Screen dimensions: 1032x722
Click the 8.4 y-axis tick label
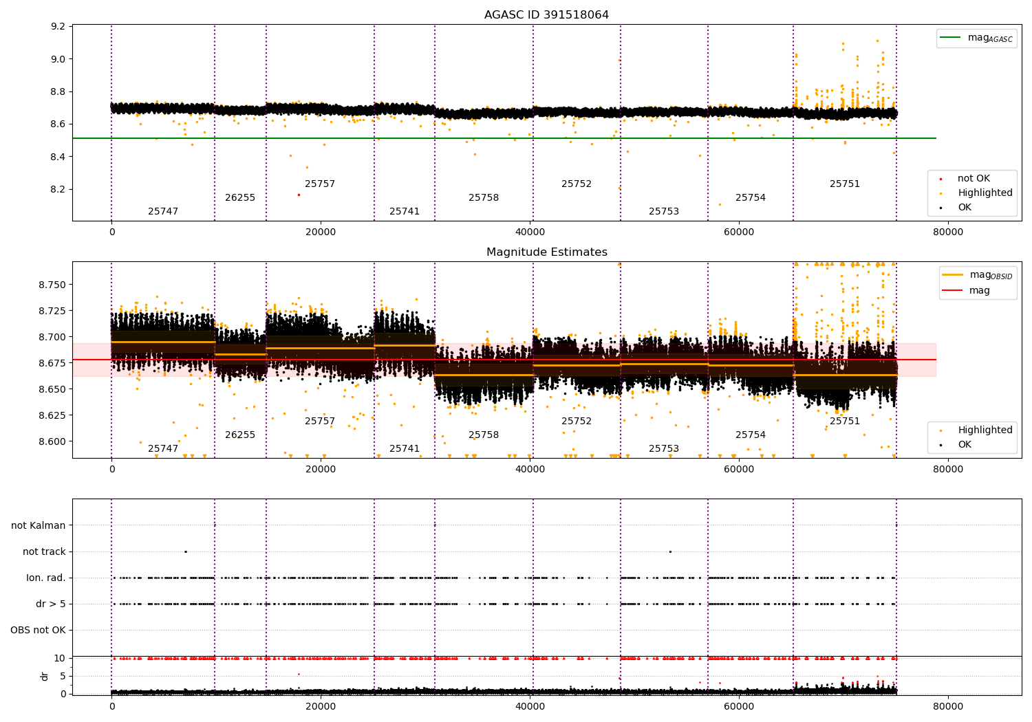click(58, 157)
